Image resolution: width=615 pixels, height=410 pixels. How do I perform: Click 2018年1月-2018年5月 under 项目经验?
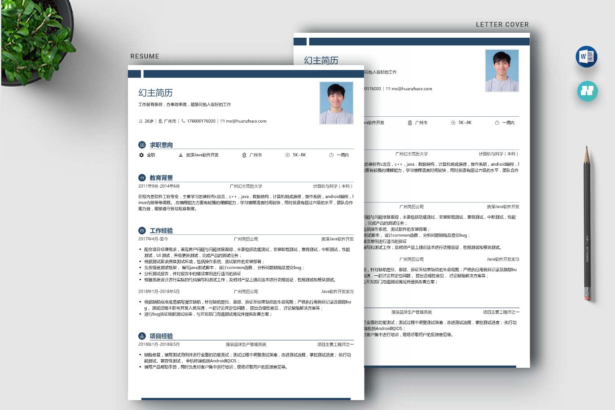[x=159, y=345]
